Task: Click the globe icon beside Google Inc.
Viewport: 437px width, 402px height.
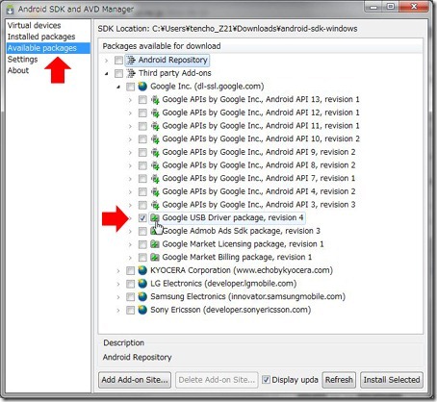Action: [x=142, y=87]
